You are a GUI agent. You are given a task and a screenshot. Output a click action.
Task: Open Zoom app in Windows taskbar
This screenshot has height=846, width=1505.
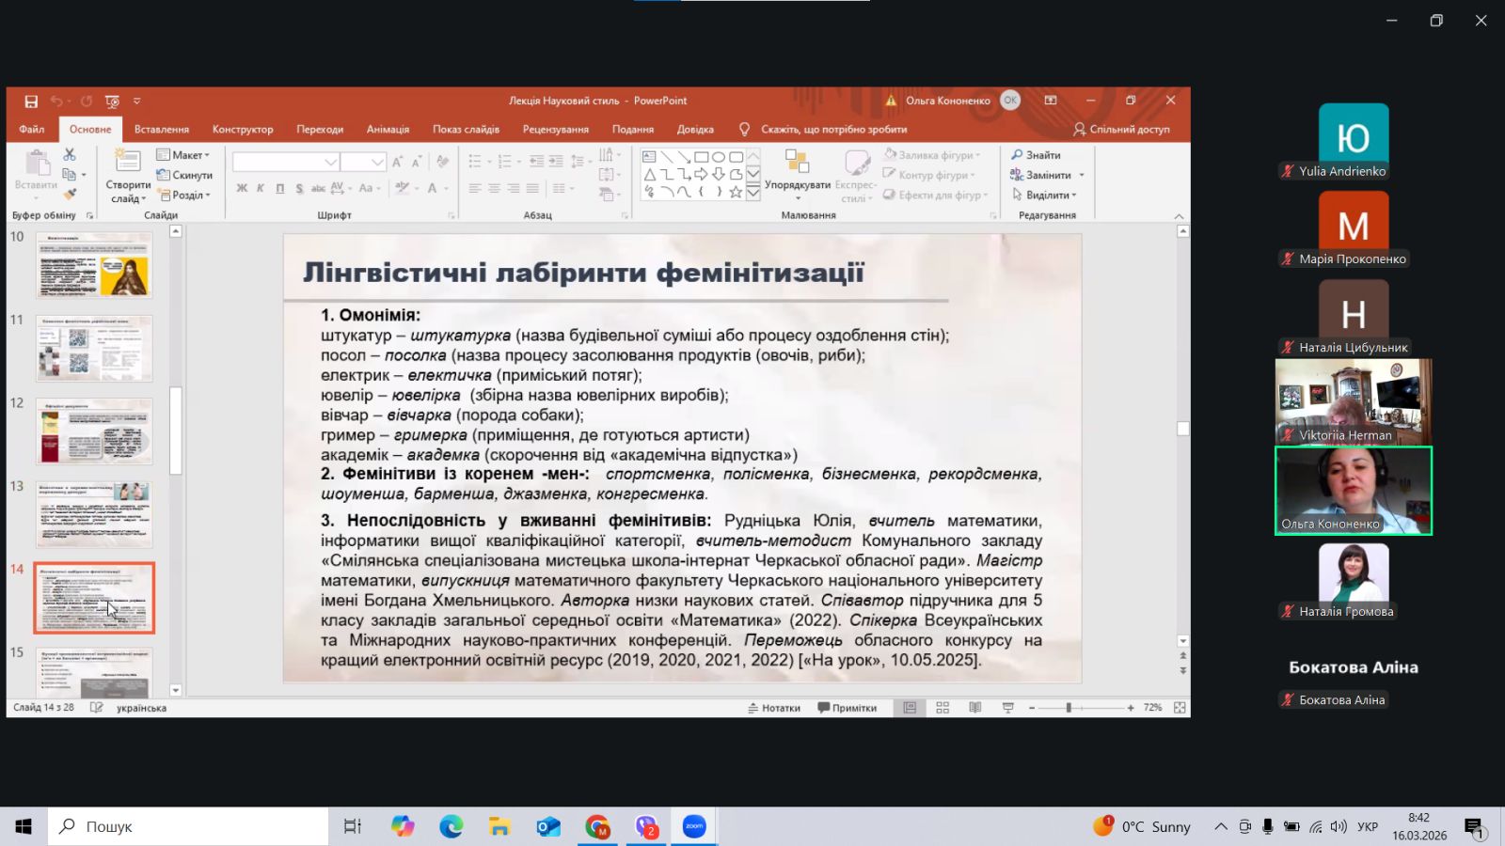(694, 826)
